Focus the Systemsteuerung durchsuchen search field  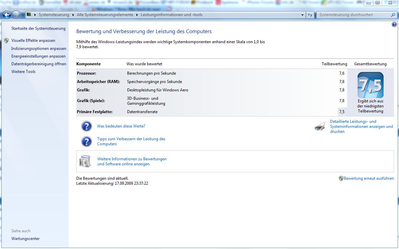tap(354, 15)
